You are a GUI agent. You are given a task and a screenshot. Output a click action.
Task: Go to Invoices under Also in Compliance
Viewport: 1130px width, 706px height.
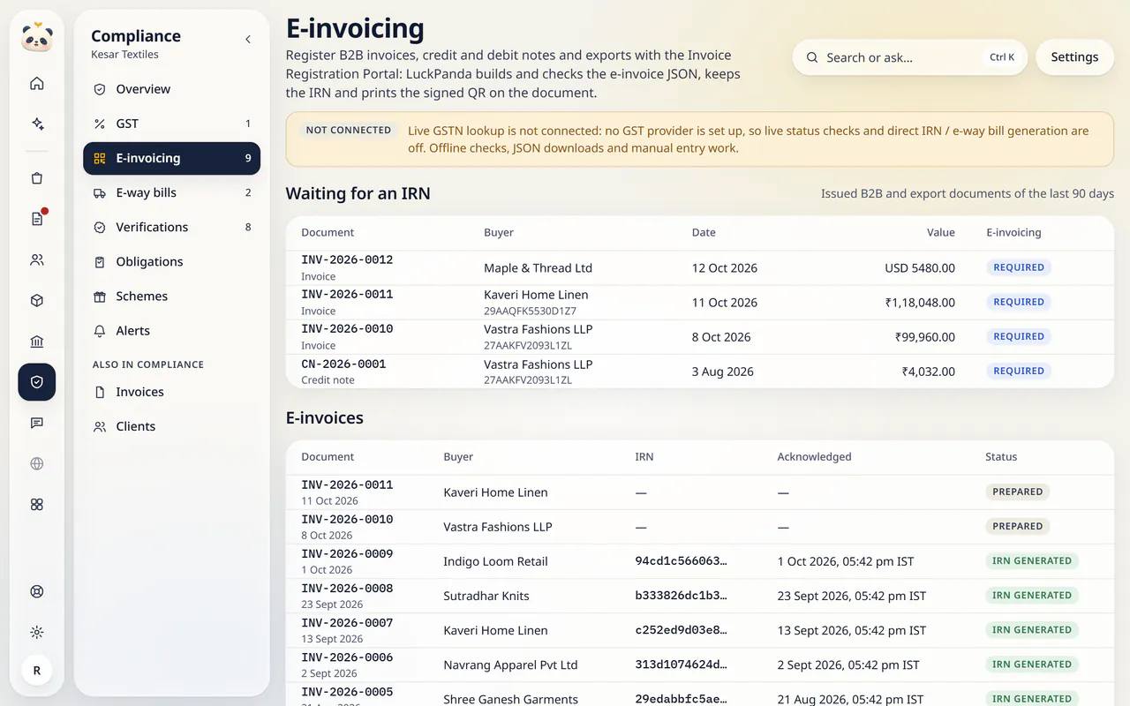[172, 392]
